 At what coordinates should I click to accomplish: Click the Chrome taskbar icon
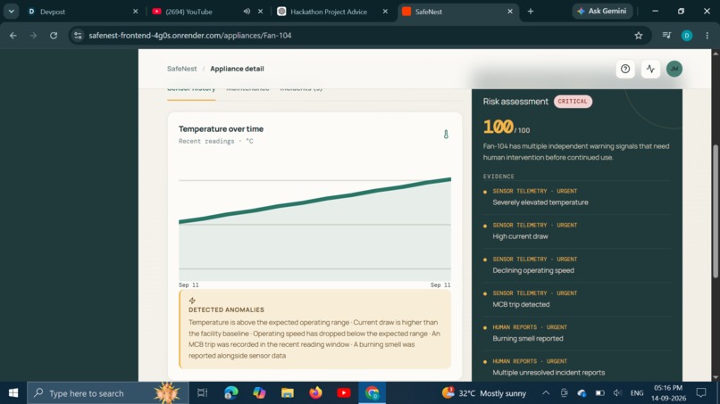point(372,393)
